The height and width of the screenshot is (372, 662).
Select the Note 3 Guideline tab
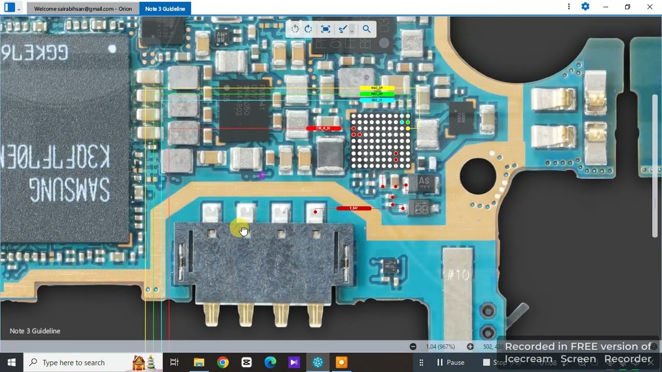pyautogui.click(x=165, y=9)
